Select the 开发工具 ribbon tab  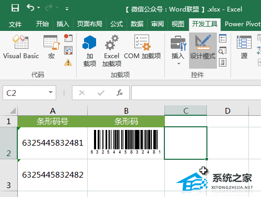click(205, 24)
